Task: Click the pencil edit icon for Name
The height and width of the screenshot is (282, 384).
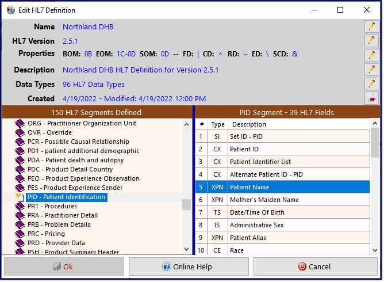Action: [372, 26]
